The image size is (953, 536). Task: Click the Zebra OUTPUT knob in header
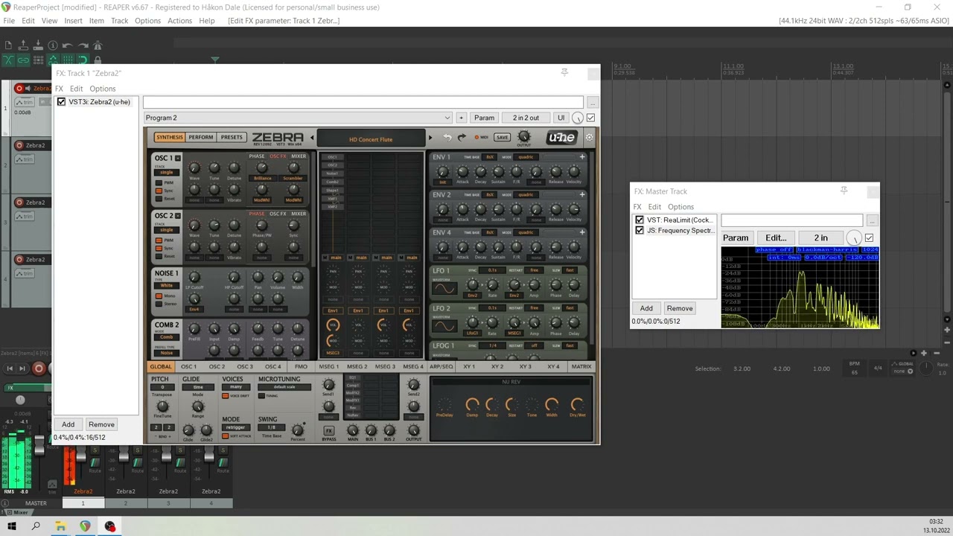(x=524, y=136)
